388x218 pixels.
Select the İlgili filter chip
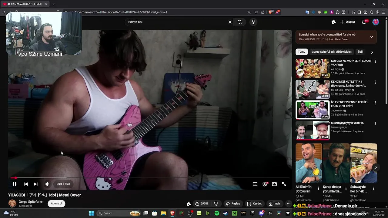coord(360,52)
